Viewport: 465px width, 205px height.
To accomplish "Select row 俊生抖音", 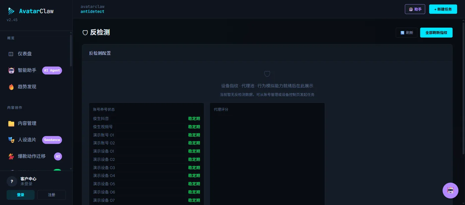I will 146,119.
